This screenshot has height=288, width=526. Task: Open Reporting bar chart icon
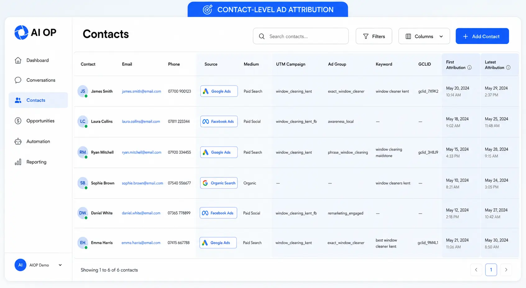[x=18, y=162]
